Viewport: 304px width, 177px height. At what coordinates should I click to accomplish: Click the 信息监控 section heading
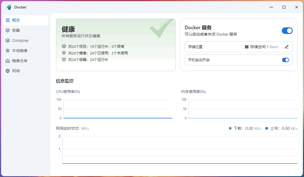(x=64, y=81)
